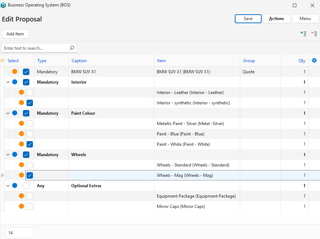Click the Save button
The width and height of the screenshot is (320, 239).
point(248,19)
